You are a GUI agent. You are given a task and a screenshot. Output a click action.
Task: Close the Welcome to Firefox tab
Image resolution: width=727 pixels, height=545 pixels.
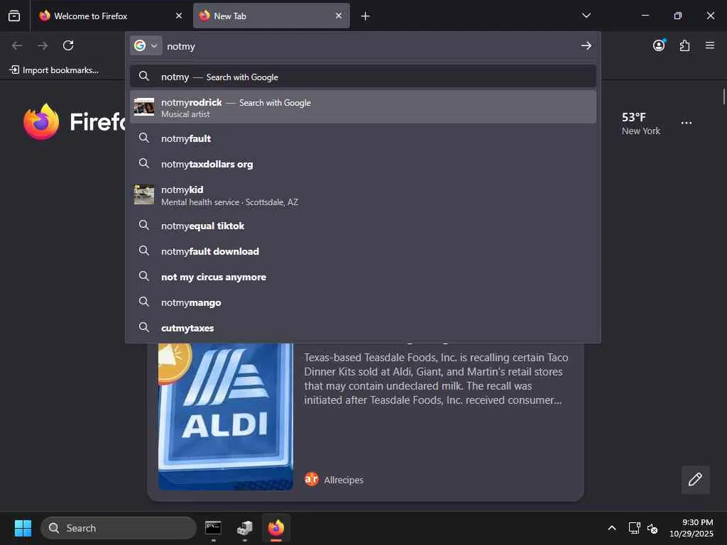[x=178, y=16]
